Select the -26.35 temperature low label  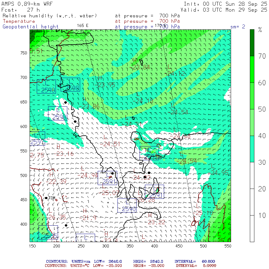(55, 217)
